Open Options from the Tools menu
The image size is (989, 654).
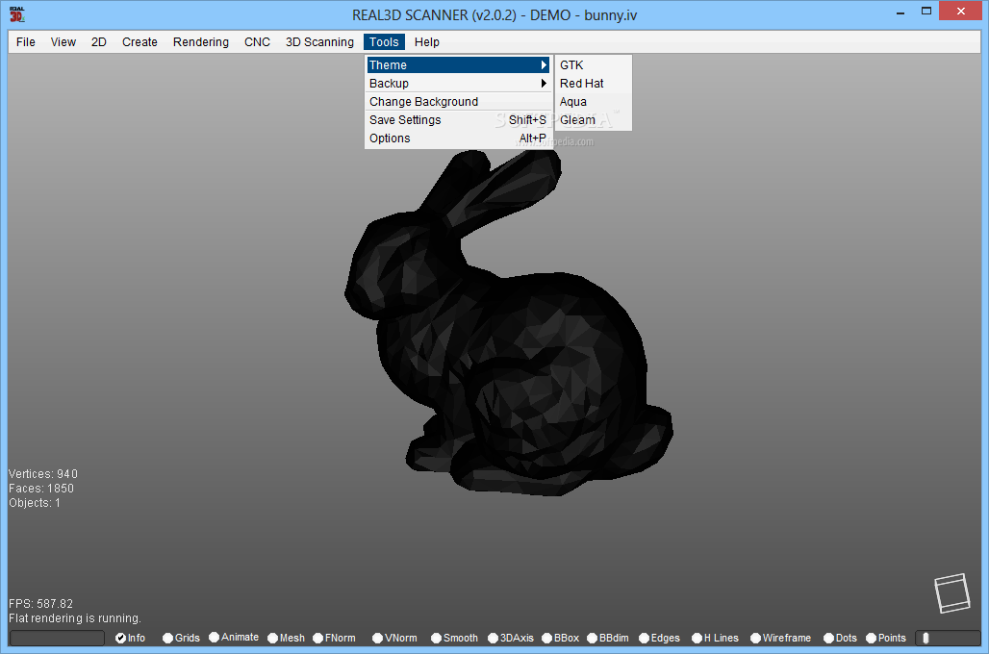tap(459, 138)
